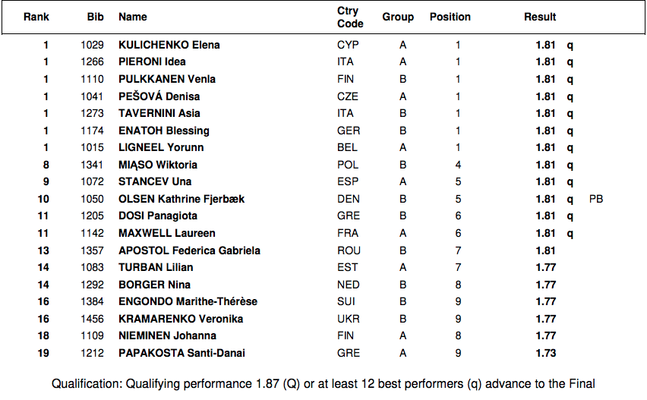Select bib number 1341
Viewport: 647px width, 400px height.
93,165
